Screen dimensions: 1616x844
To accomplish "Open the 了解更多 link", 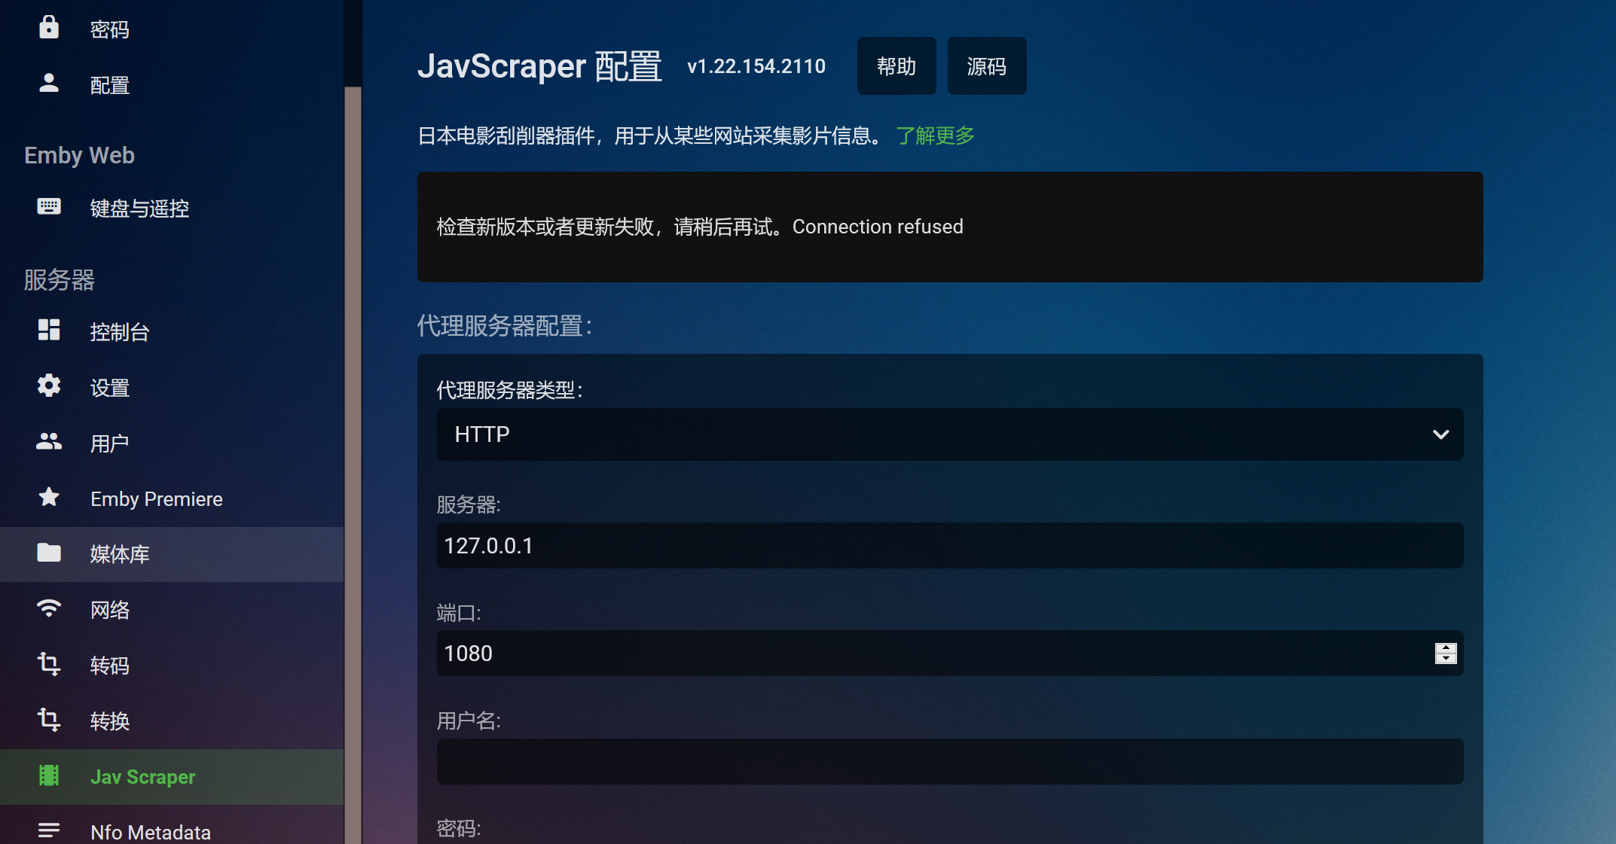I will 934,136.
